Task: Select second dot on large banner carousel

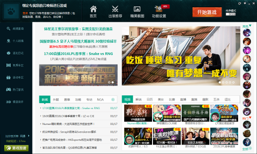Action: pos(223,82)
